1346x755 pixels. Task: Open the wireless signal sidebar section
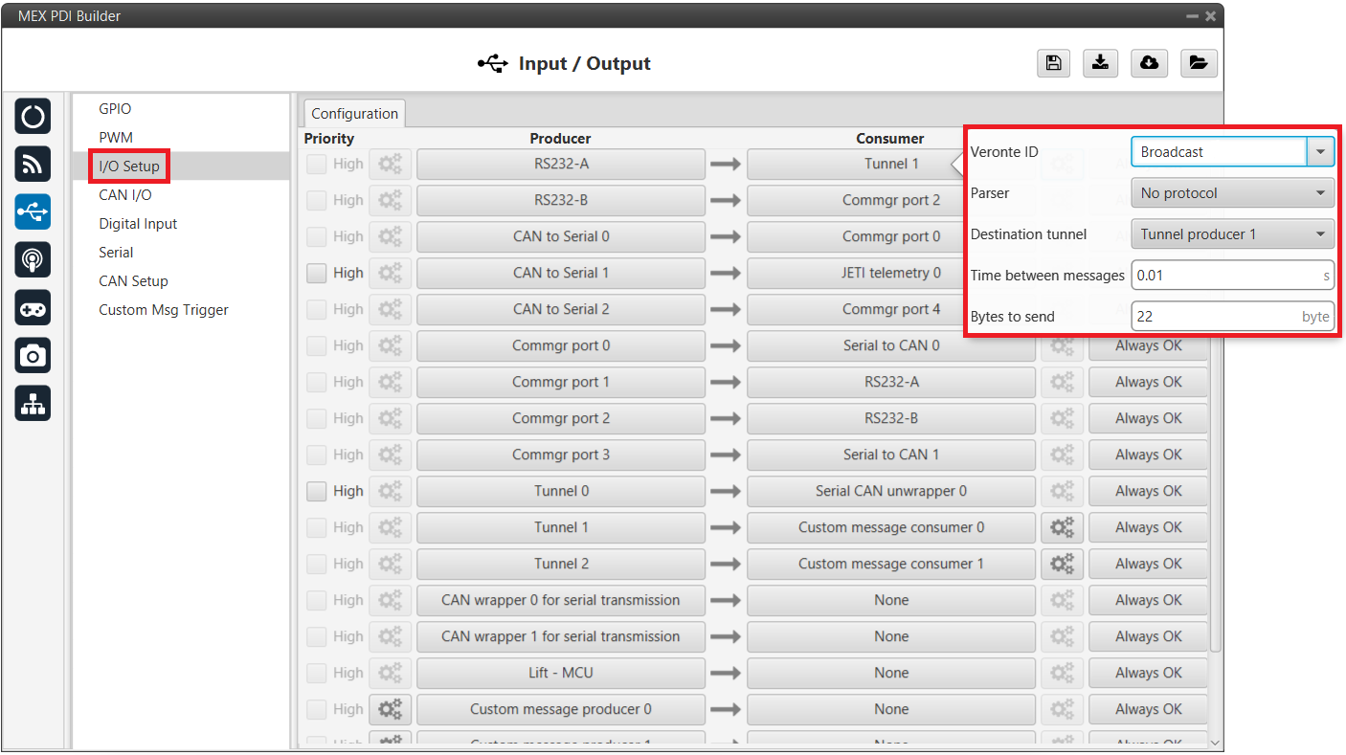pos(34,165)
